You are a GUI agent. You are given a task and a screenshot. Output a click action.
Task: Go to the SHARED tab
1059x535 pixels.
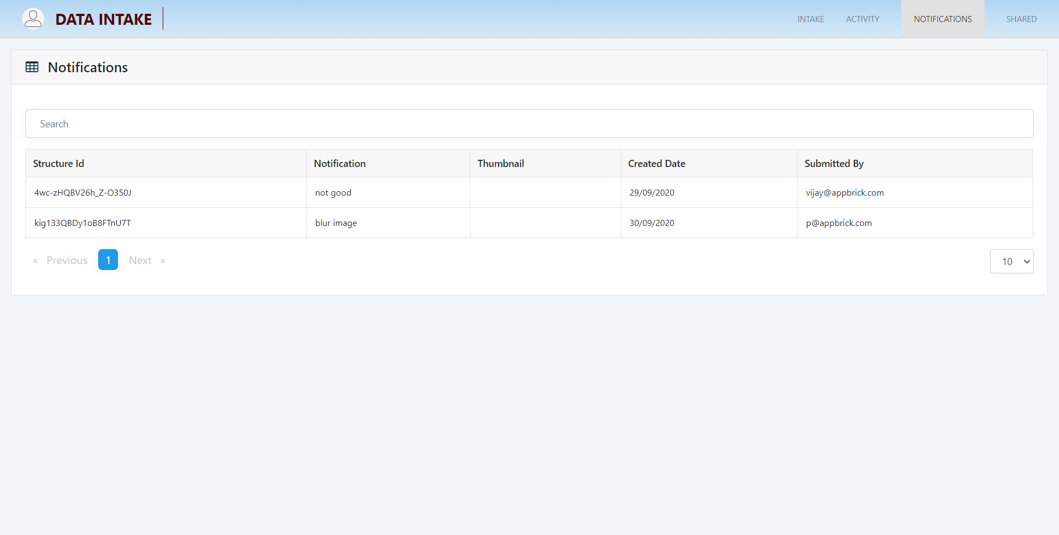pos(1021,19)
